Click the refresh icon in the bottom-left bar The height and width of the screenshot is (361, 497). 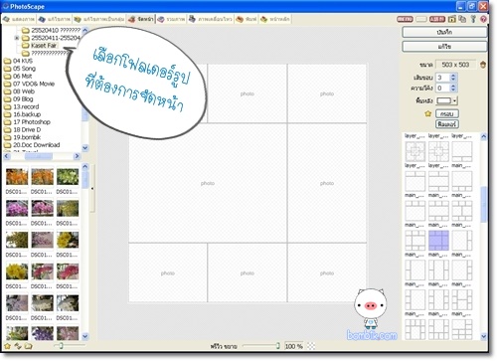pos(18,346)
